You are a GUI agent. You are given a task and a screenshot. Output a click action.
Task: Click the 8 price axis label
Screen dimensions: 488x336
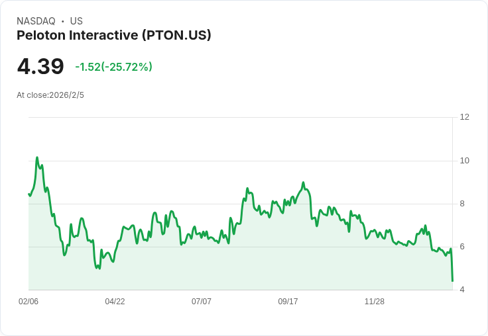(462, 204)
